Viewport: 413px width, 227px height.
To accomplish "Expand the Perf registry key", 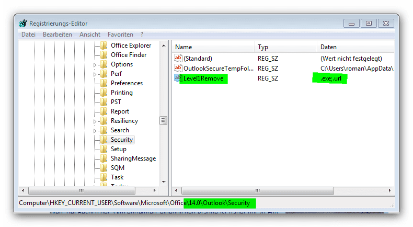I will 95,74.
